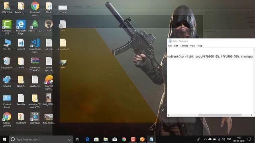Open the Help menu in Notepad
The image size is (255, 143).
(x=200, y=46)
